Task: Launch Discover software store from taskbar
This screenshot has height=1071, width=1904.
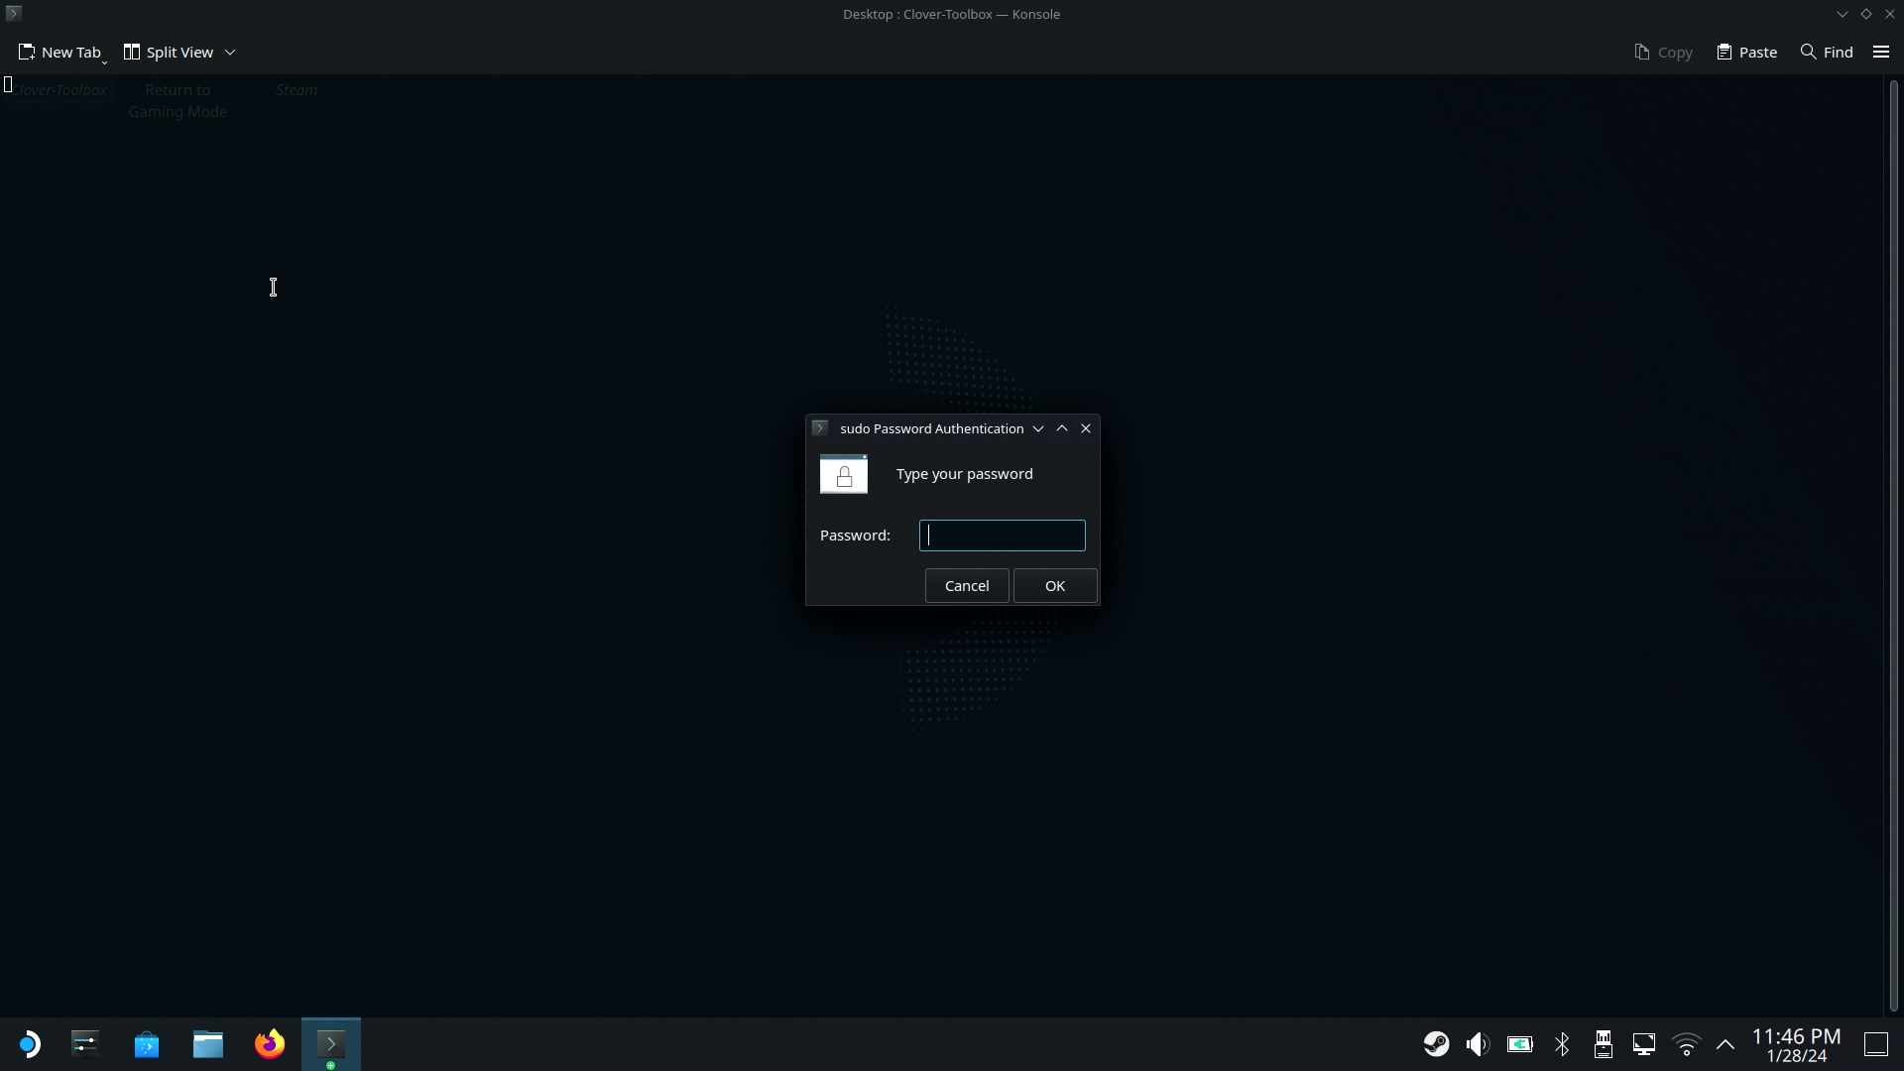Action: [147, 1044]
